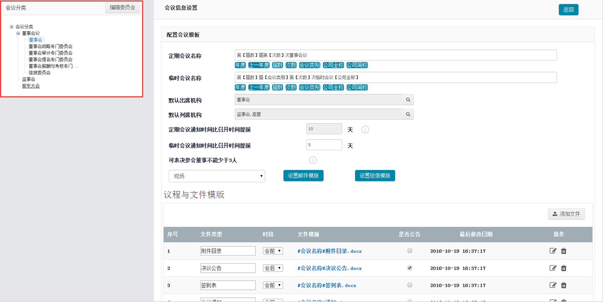Click the 临时会议 notice days field

pyautogui.click(x=324, y=145)
